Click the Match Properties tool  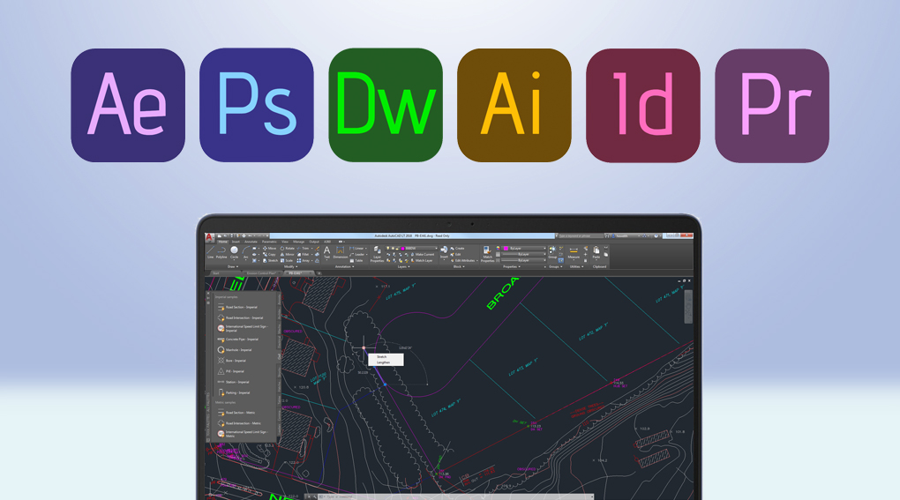point(487,254)
